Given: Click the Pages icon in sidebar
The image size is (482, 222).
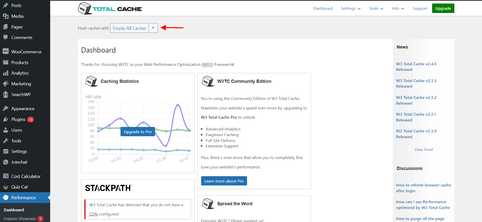Looking at the screenshot, I should click(6, 27).
